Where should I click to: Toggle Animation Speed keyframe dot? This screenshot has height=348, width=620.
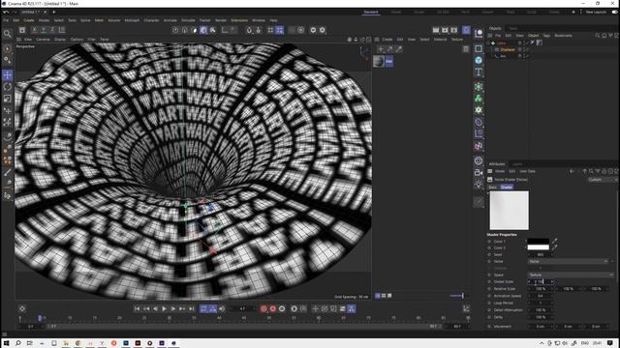[489, 296]
